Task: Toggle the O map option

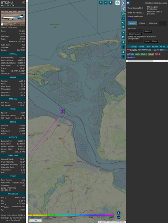Action: [x=123, y=23]
